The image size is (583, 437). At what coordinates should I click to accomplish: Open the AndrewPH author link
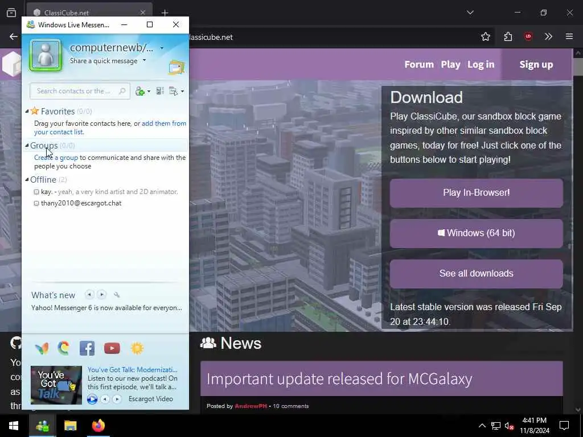(251, 406)
